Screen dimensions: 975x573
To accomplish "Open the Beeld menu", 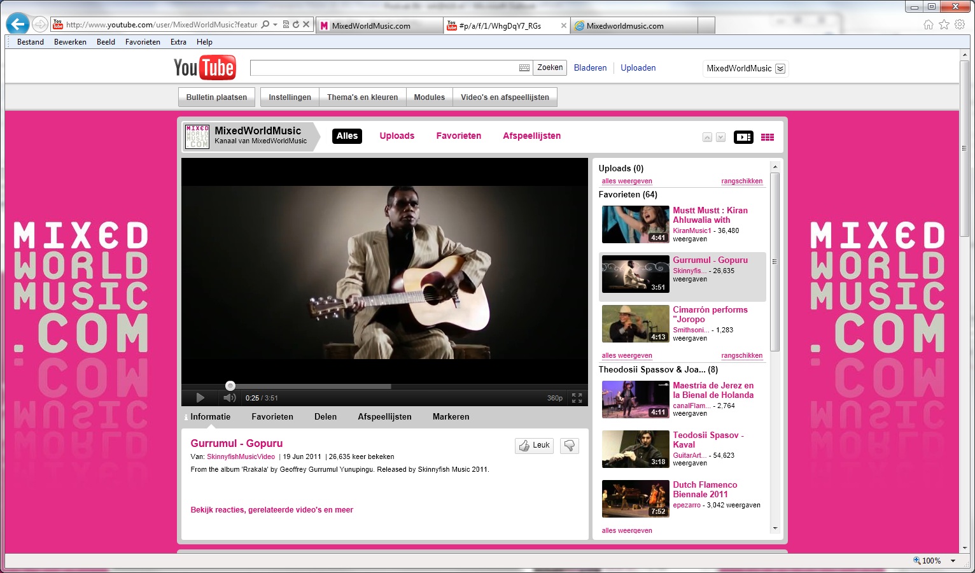I will 106,42.
